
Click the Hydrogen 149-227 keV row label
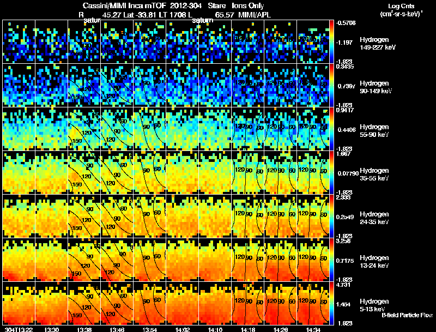point(377,44)
